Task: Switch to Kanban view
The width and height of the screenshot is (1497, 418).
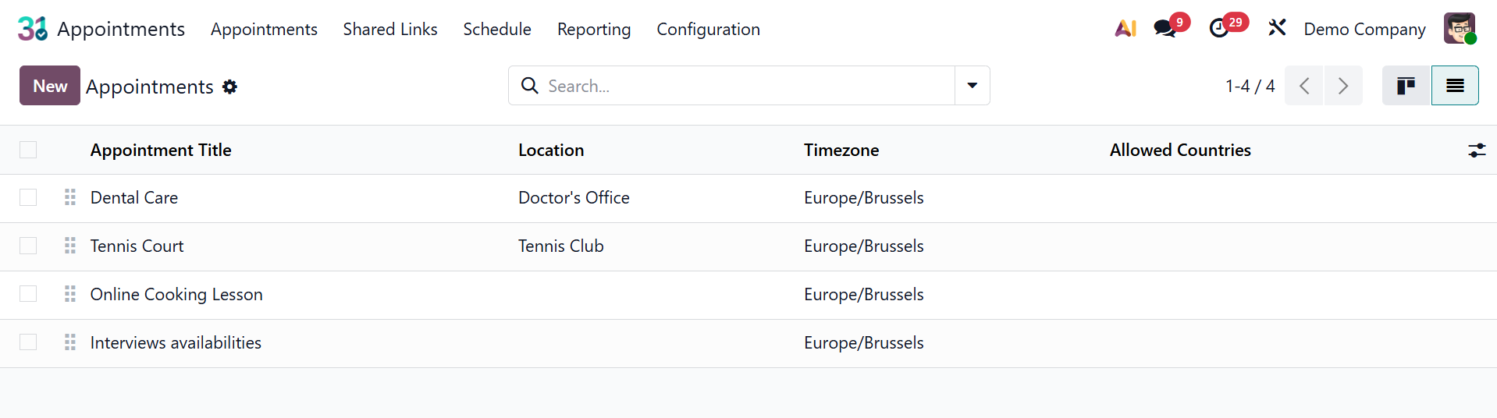Action: 1406,86
